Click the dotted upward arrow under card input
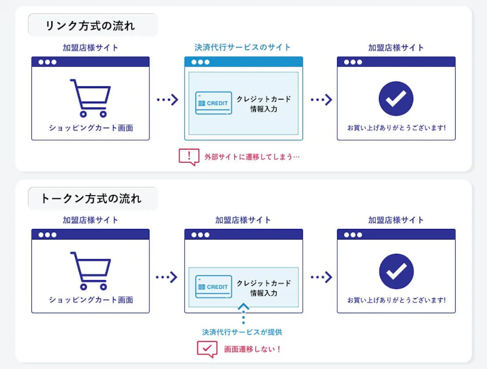The height and width of the screenshot is (369, 487). click(x=243, y=313)
